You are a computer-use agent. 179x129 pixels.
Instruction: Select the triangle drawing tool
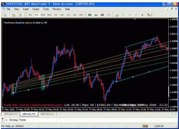point(96,15)
